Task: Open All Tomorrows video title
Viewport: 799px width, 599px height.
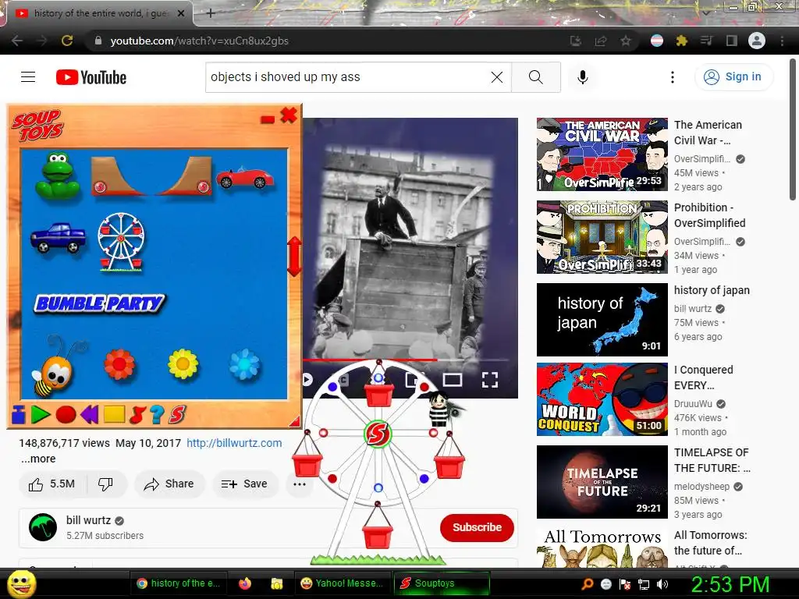Action: [x=711, y=543]
